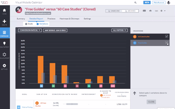Select the Goals radio option

pos(29,24)
